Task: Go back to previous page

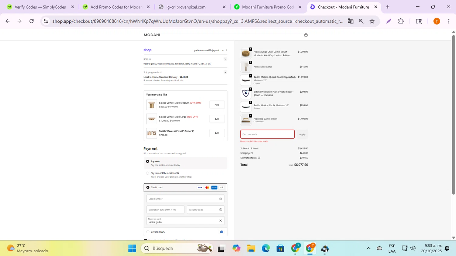Action: click(8, 21)
